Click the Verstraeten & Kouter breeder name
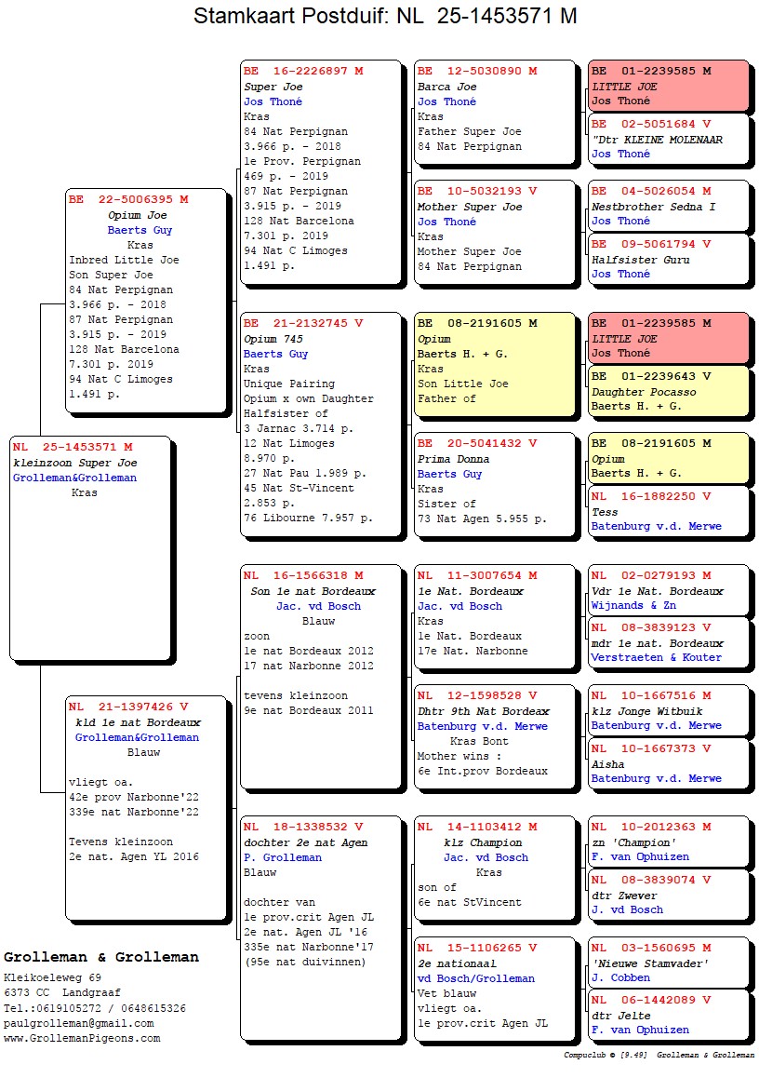The height and width of the screenshot is (1091, 759). pyautogui.click(x=656, y=657)
